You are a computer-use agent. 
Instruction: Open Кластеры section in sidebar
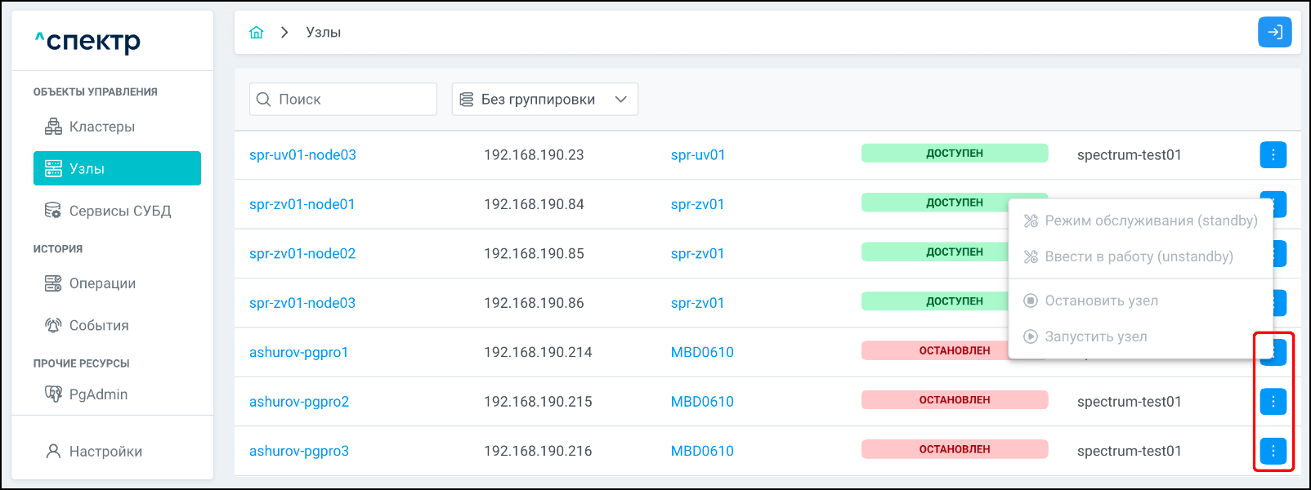tap(101, 127)
